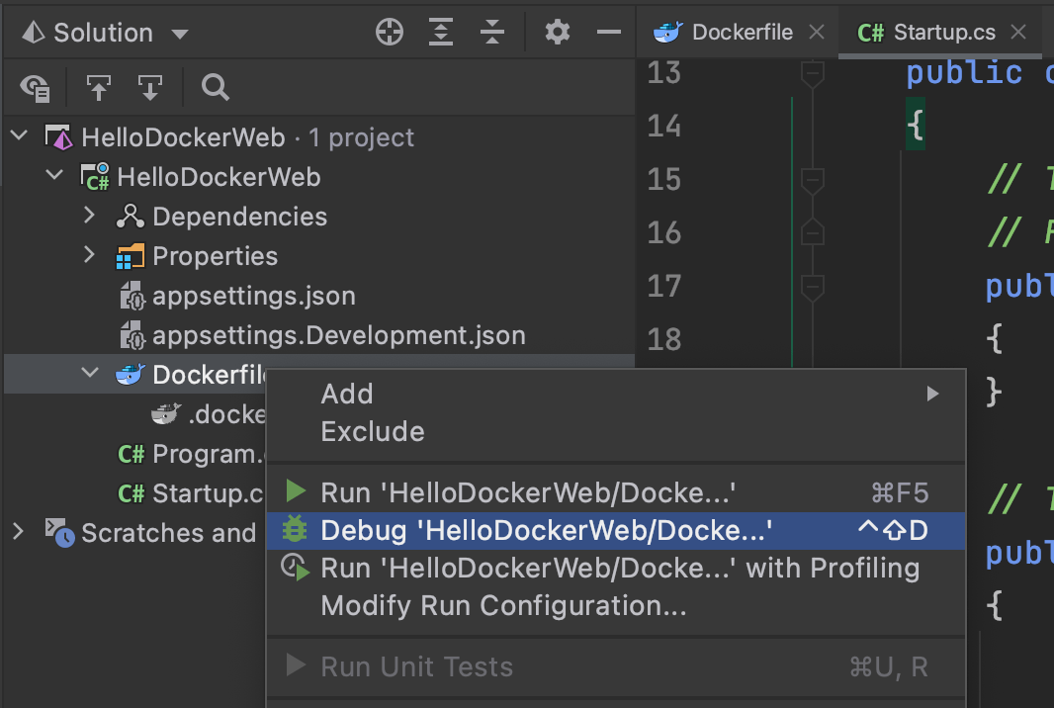Click the navigate-down arrow icon in toolbar
Screen dimensions: 1054x708
pos(149,88)
